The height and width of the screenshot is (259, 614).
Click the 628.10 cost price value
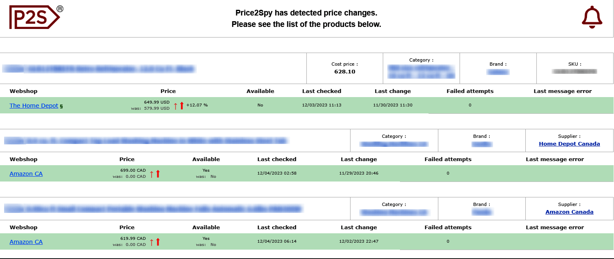344,72
